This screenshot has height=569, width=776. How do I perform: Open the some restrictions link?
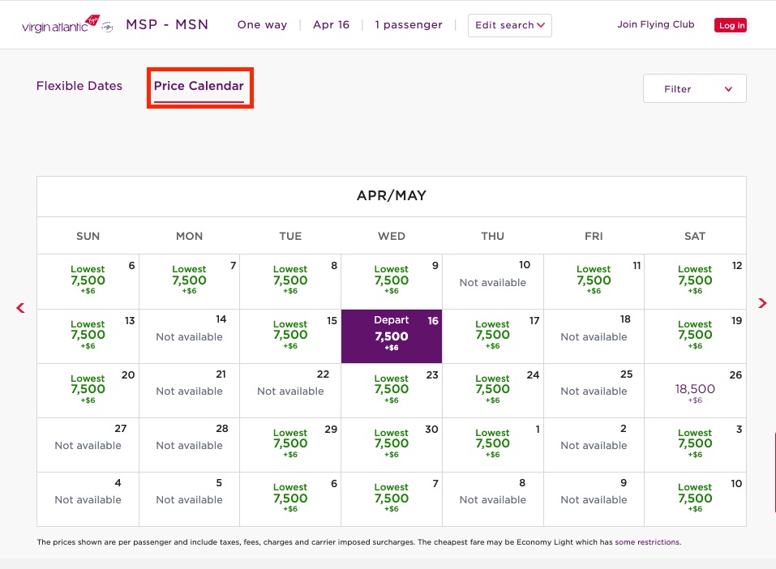click(x=647, y=541)
